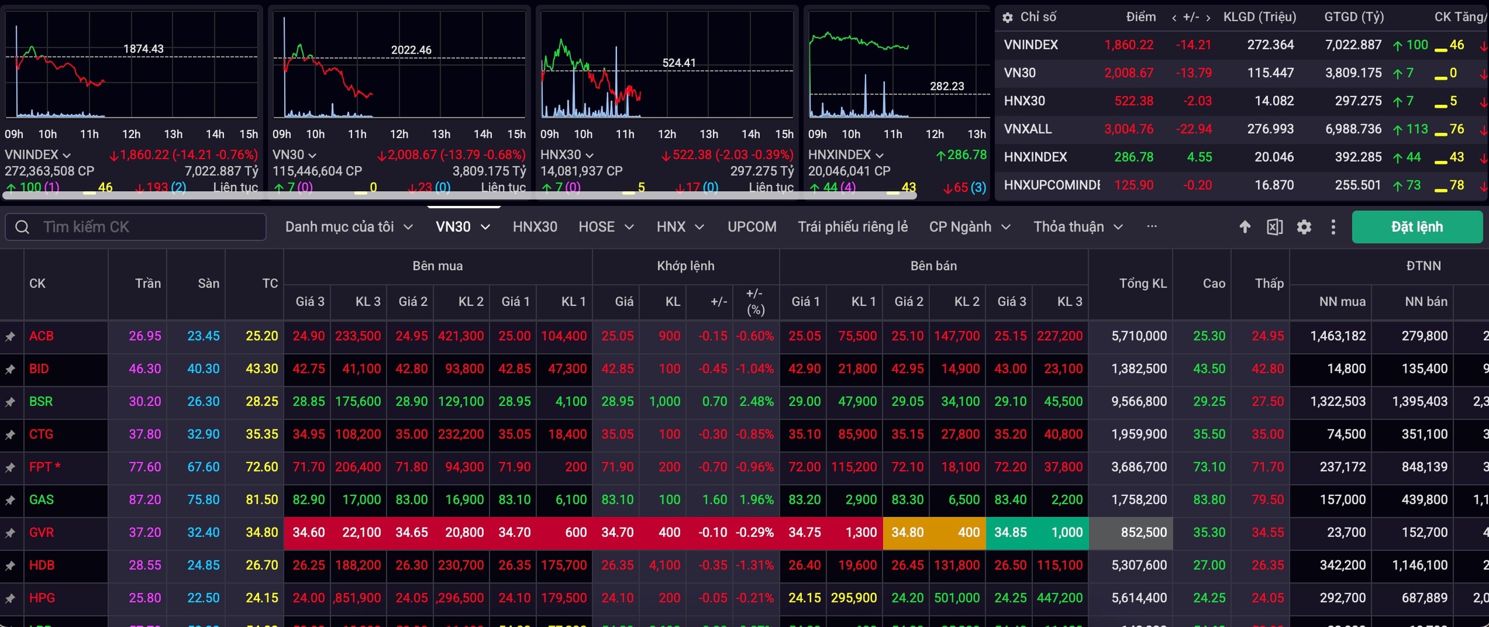1489x627 pixels.
Task: Show more tabs via horizontal ellipsis
Action: pos(1151,226)
